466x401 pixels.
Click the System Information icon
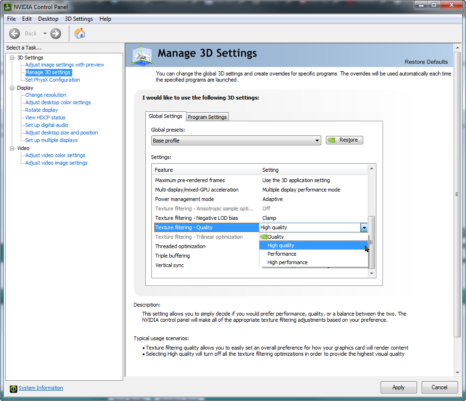pyautogui.click(x=13, y=388)
